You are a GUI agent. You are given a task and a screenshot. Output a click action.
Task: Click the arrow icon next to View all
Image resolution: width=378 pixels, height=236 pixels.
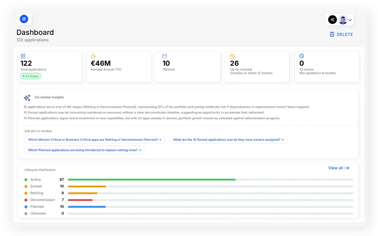click(347, 168)
